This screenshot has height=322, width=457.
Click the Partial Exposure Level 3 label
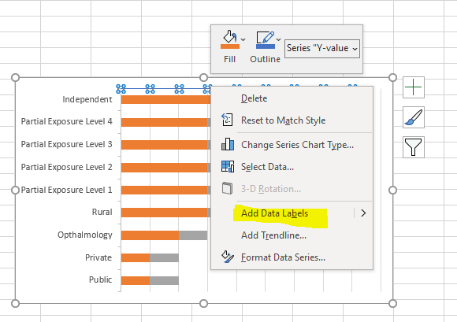66,144
